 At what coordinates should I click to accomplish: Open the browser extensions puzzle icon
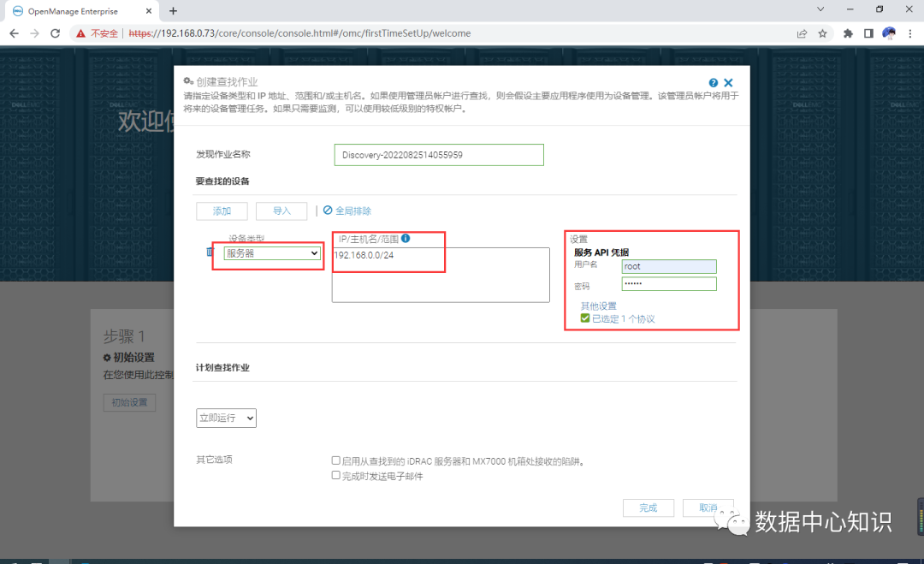click(848, 33)
